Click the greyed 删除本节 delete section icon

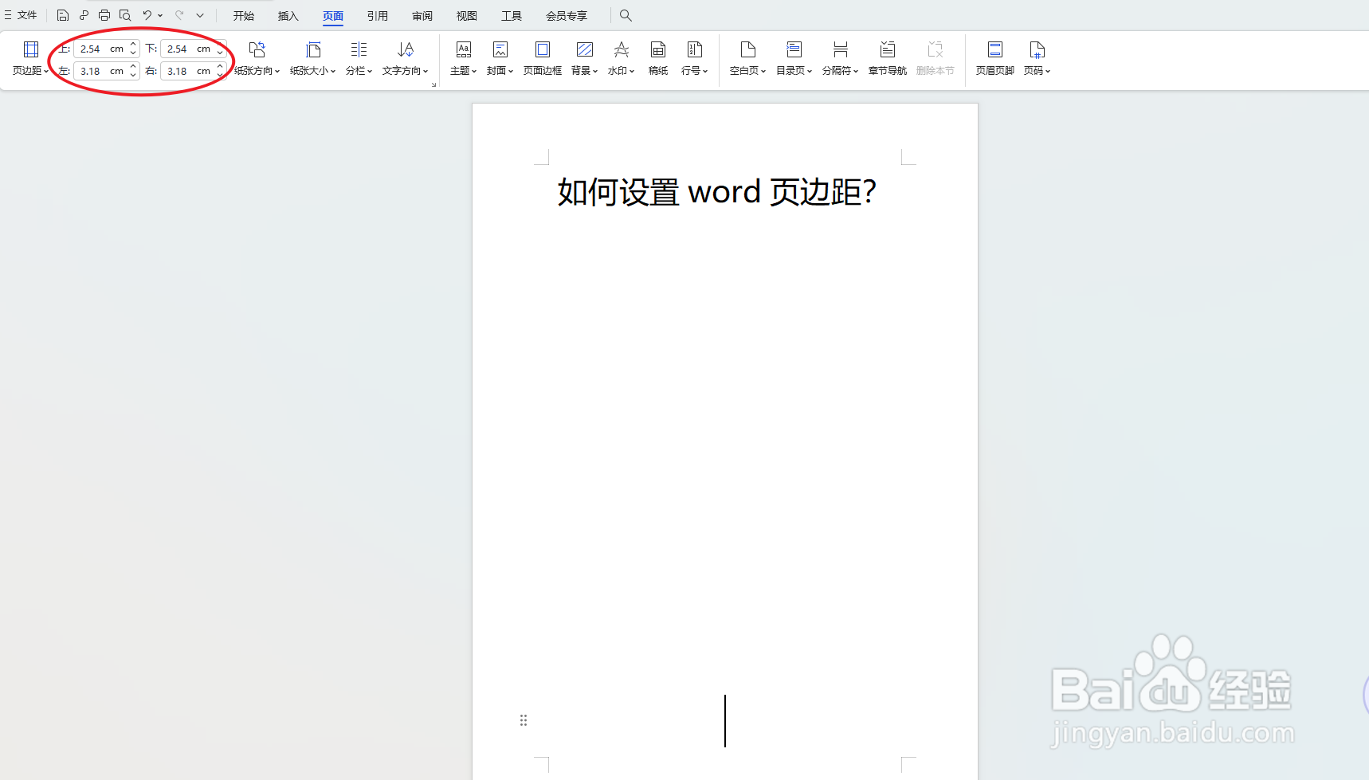click(936, 50)
